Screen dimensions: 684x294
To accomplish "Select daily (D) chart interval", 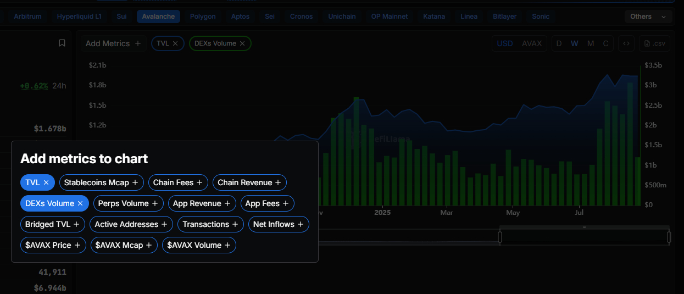I will (x=559, y=43).
